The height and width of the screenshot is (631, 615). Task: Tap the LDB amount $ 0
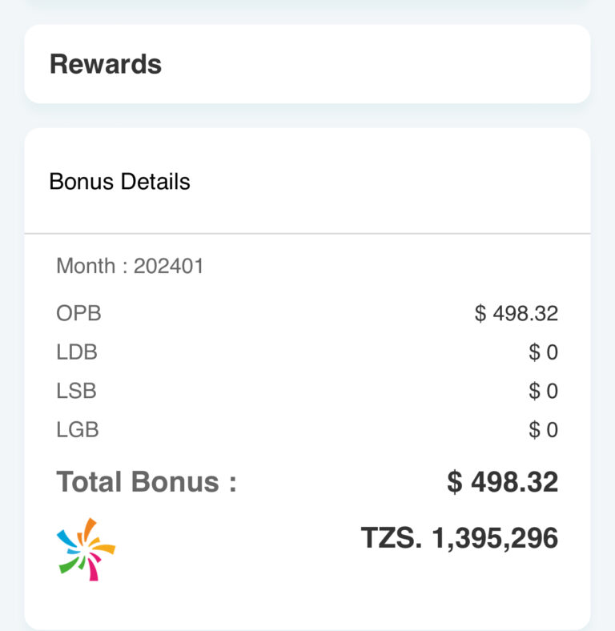click(x=543, y=352)
